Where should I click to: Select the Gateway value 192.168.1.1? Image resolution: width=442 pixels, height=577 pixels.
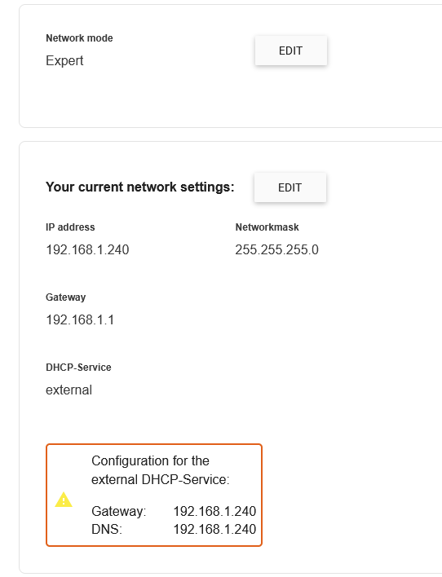click(80, 319)
